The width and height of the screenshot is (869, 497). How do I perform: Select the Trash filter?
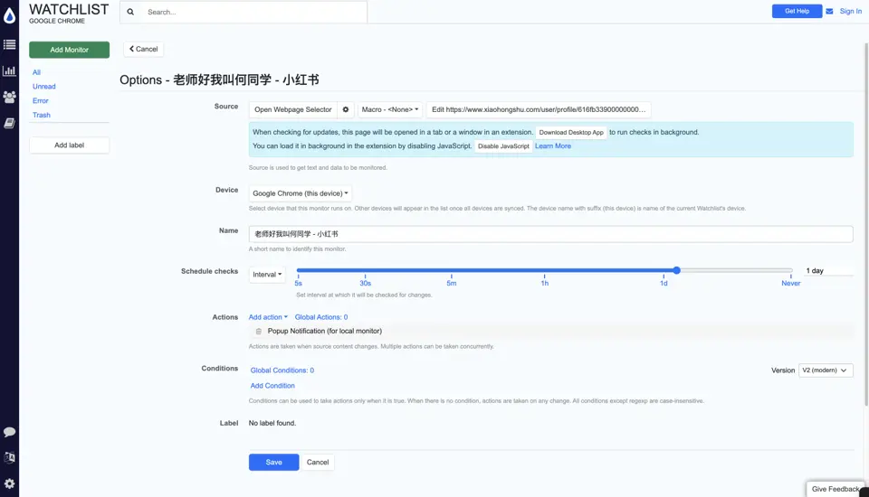(x=41, y=115)
